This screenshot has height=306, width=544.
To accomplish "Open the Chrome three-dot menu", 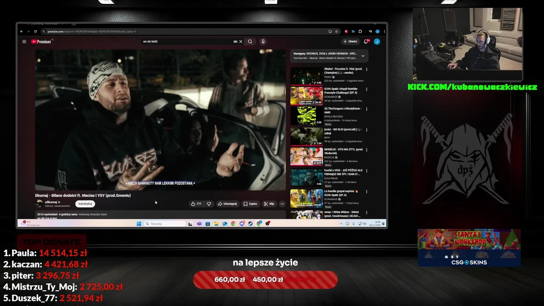I will point(384,31).
